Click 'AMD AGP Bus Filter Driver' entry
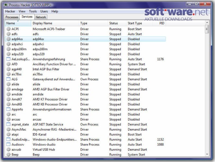This screenshot has width=215, height=162. tap(51, 89)
